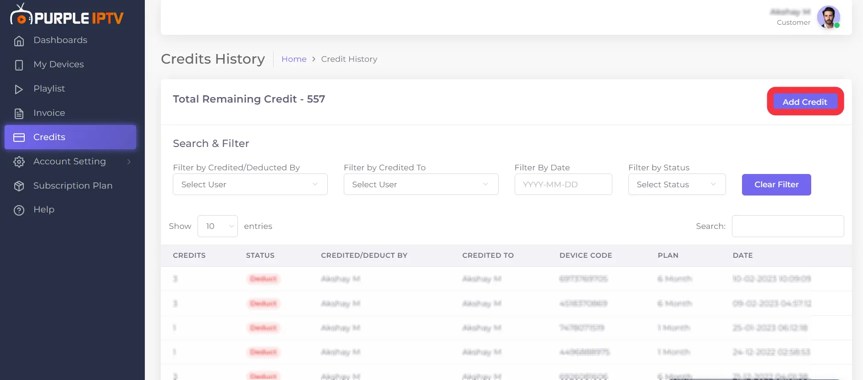Click the Add Credit button
Viewport: 863px width, 380px height.
pos(805,102)
